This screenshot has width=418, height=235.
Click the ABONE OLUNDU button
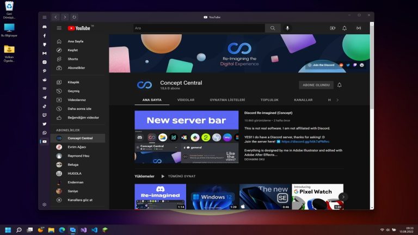click(316, 85)
